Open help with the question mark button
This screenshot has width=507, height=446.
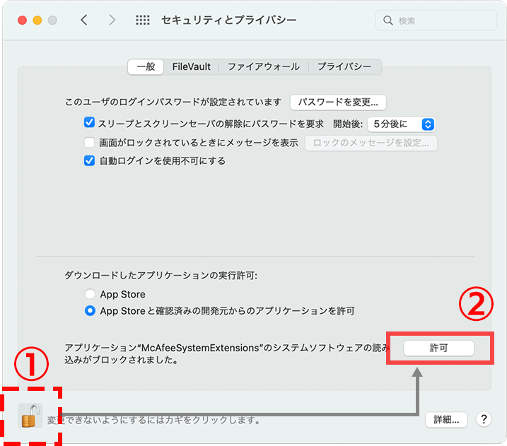(484, 419)
